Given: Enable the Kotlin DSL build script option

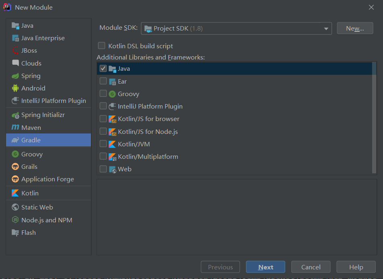Looking at the screenshot, I should coord(101,46).
